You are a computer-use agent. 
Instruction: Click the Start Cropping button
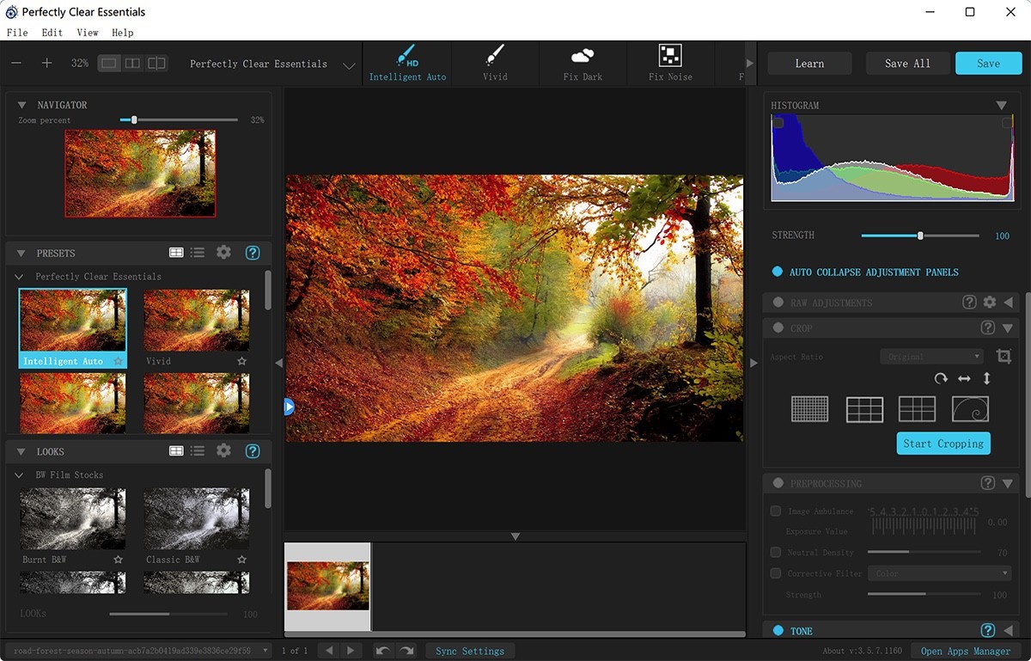click(x=943, y=444)
